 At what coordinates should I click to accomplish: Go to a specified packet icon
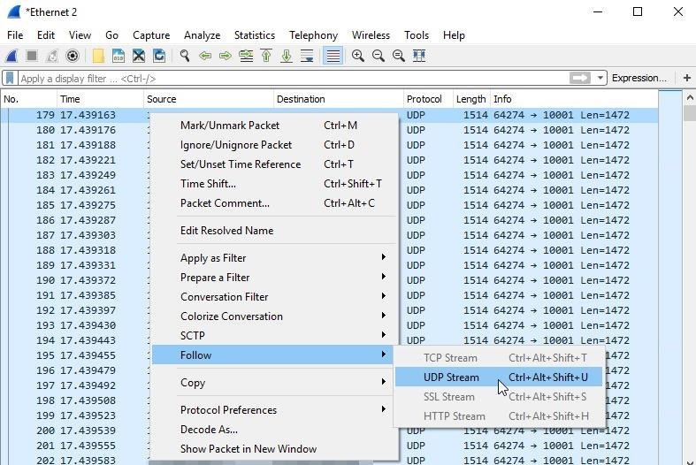tap(246, 56)
